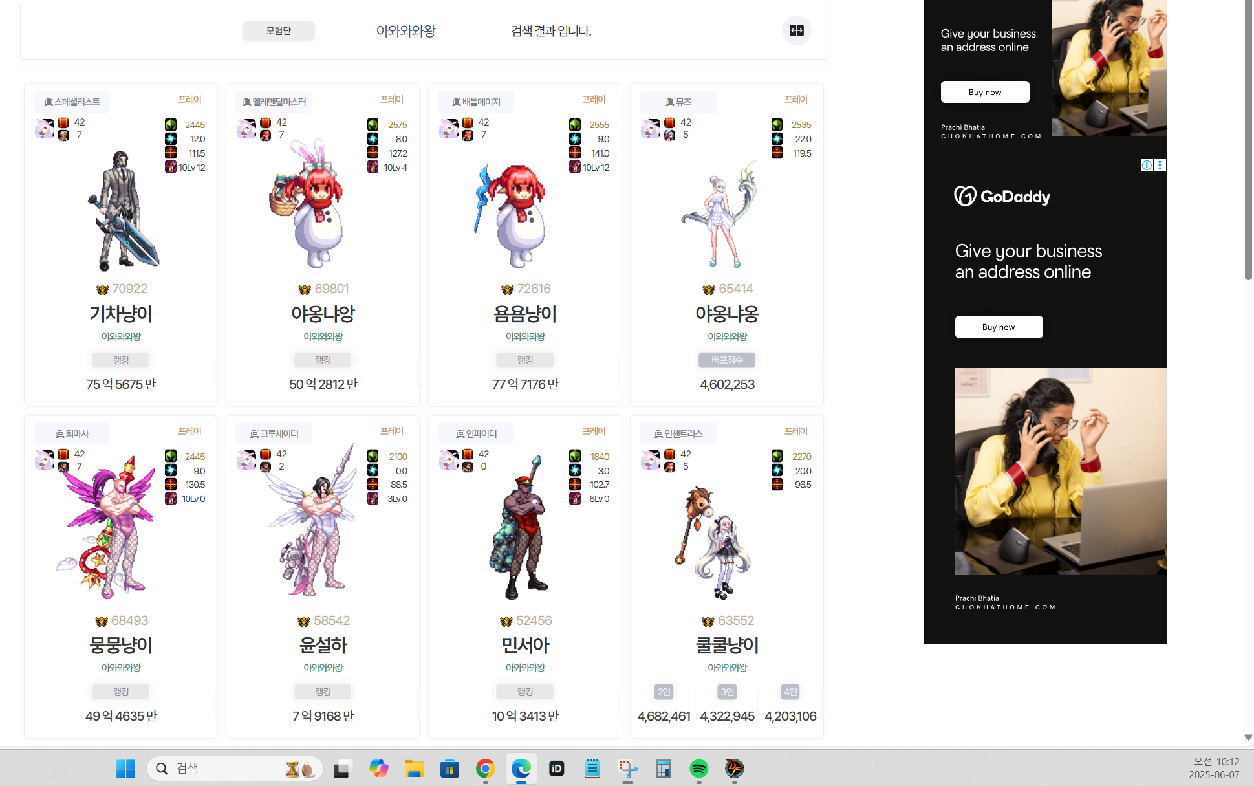Click the 아와와왕 link under 윤설하
The height and width of the screenshot is (786, 1254).
323,668
